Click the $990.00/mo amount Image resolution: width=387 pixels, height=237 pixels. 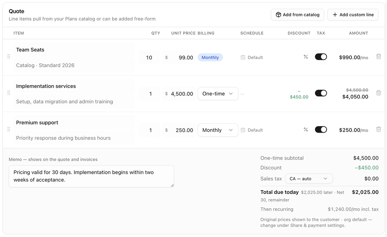[353, 57]
